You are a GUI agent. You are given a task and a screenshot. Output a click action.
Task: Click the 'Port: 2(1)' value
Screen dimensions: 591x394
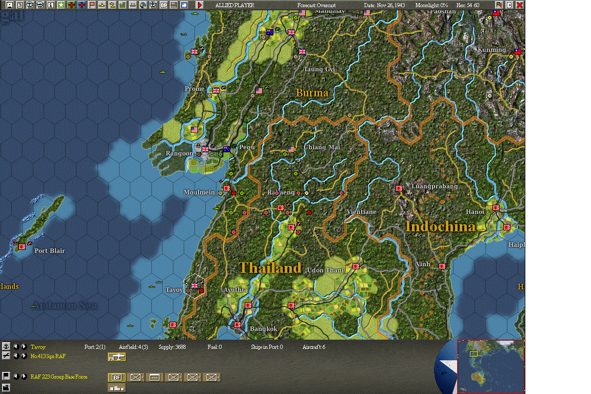pyautogui.click(x=94, y=347)
